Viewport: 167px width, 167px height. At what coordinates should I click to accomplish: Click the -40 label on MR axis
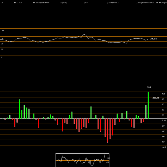163,131
